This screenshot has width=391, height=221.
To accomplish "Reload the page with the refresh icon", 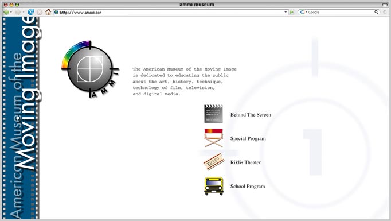I will pos(30,12).
